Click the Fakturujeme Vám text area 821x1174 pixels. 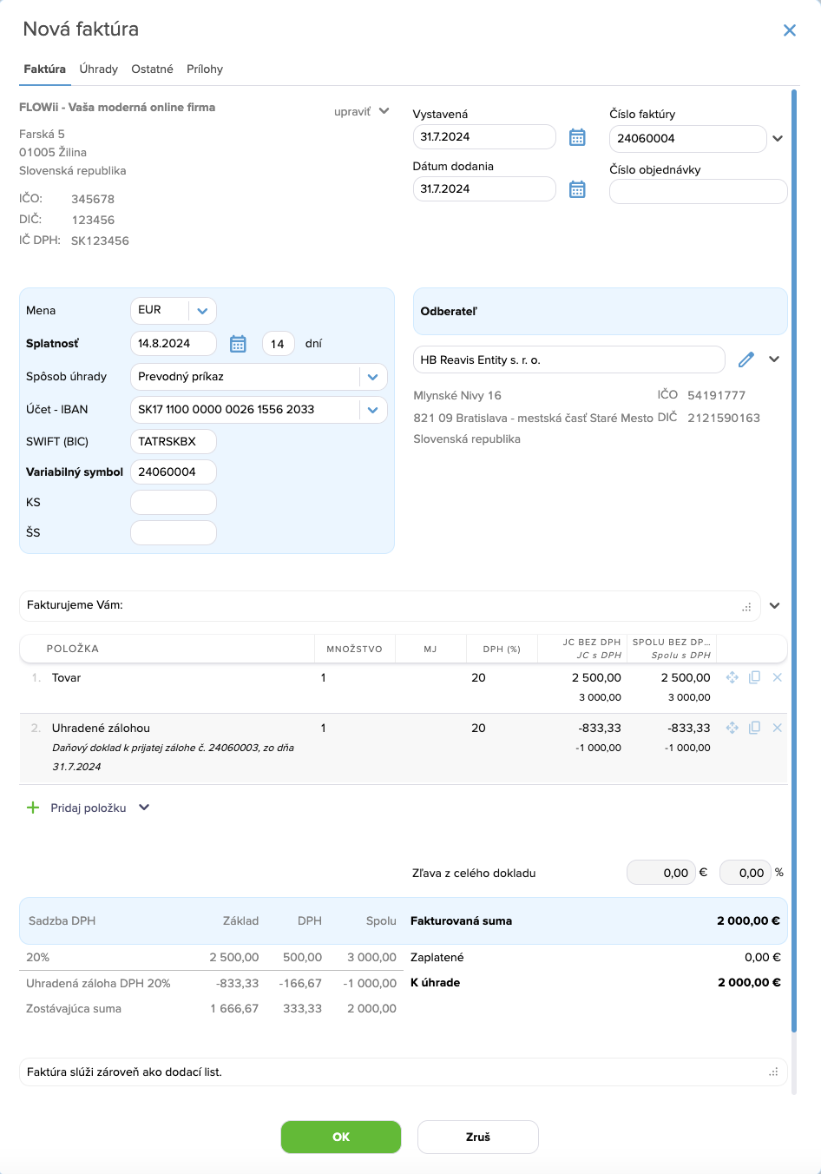pyautogui.click(x=390, y=606)
